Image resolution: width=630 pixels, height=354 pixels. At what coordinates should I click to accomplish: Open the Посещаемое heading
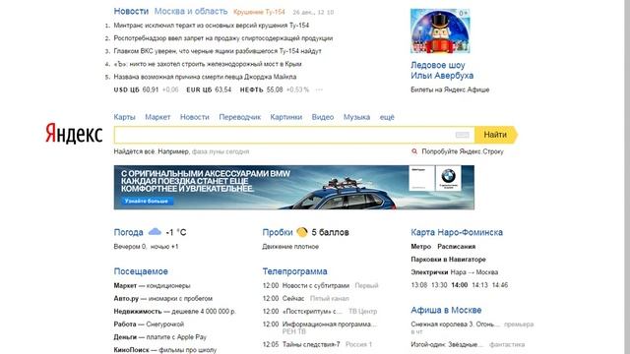pos(141,271)
